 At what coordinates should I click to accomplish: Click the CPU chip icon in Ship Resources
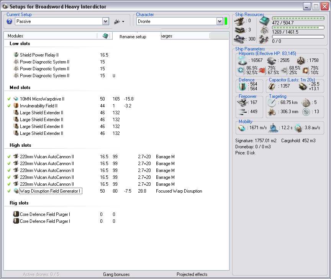coord(264,21)
